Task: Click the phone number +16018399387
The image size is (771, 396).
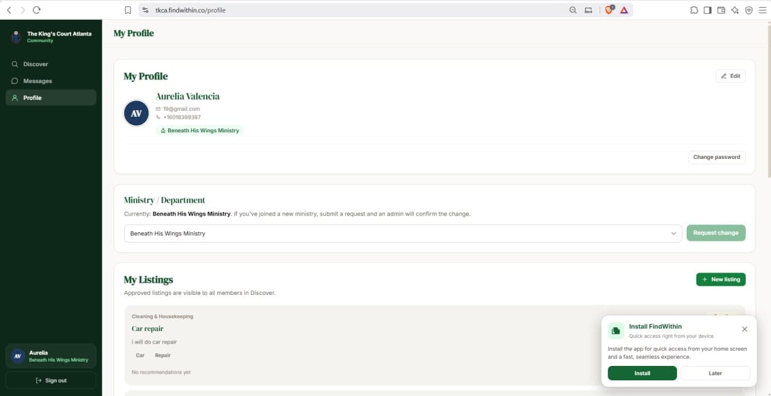Action: [182, 117]
